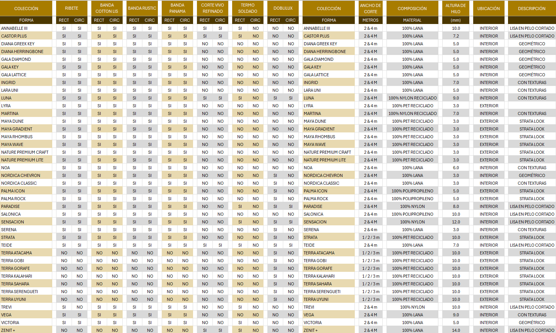Select the TERMO SOLDADO column header
556x333 pixels.
[248, 8]
